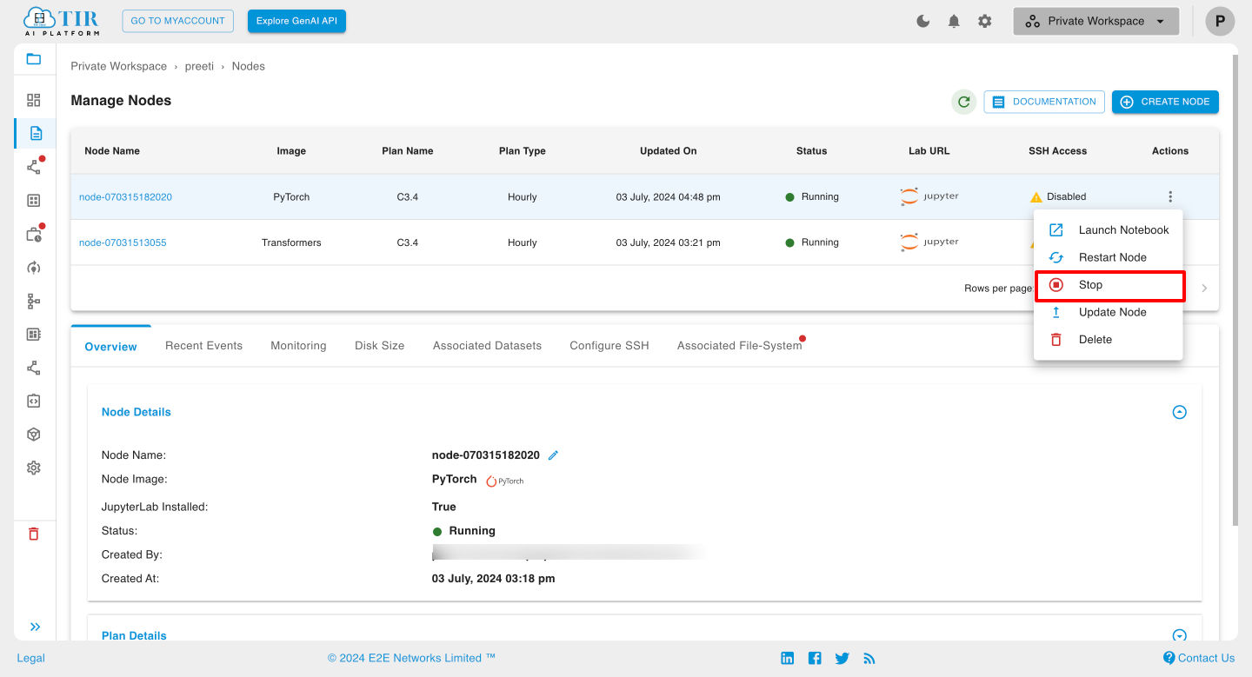The image size is (1252, 677).
Task: Open the list-panel icon in sidebar
Action: point(34,334)
